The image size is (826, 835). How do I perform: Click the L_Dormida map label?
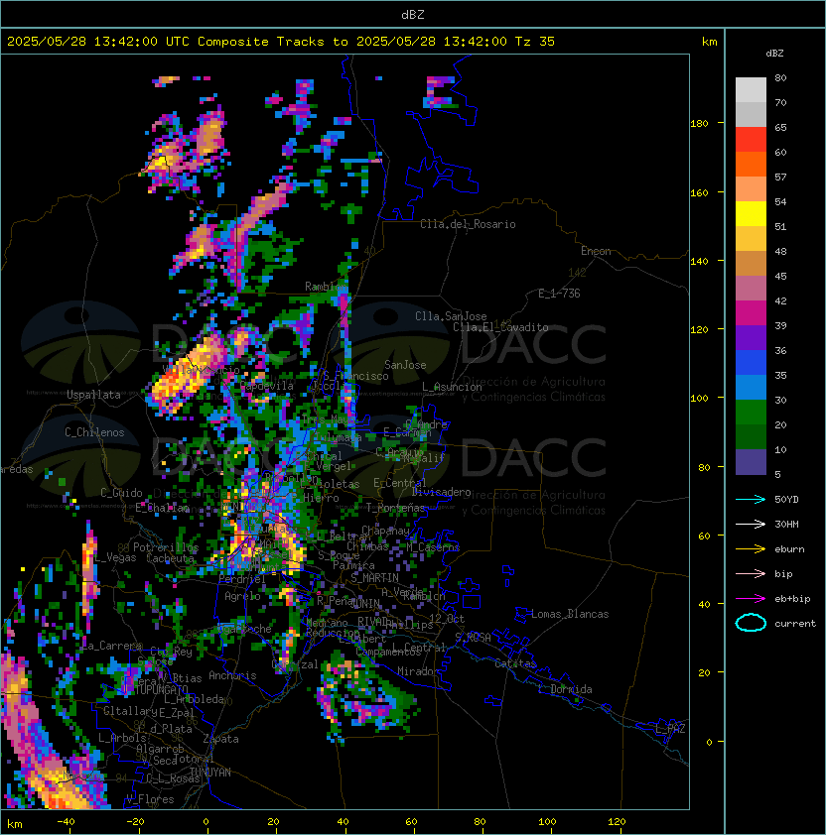click(x=565, y=689)
